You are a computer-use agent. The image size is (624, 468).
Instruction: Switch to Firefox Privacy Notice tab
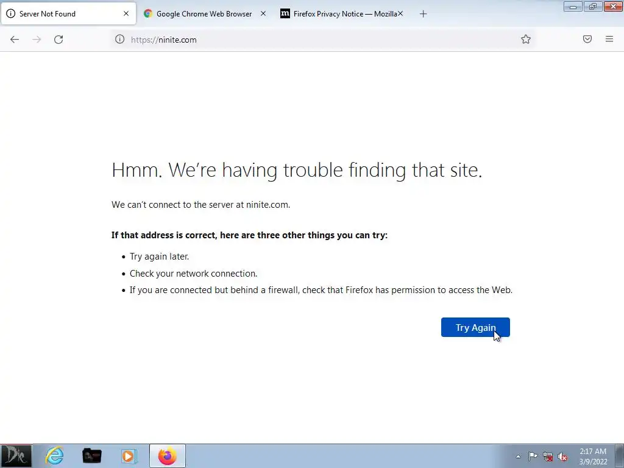click(341, 14)
